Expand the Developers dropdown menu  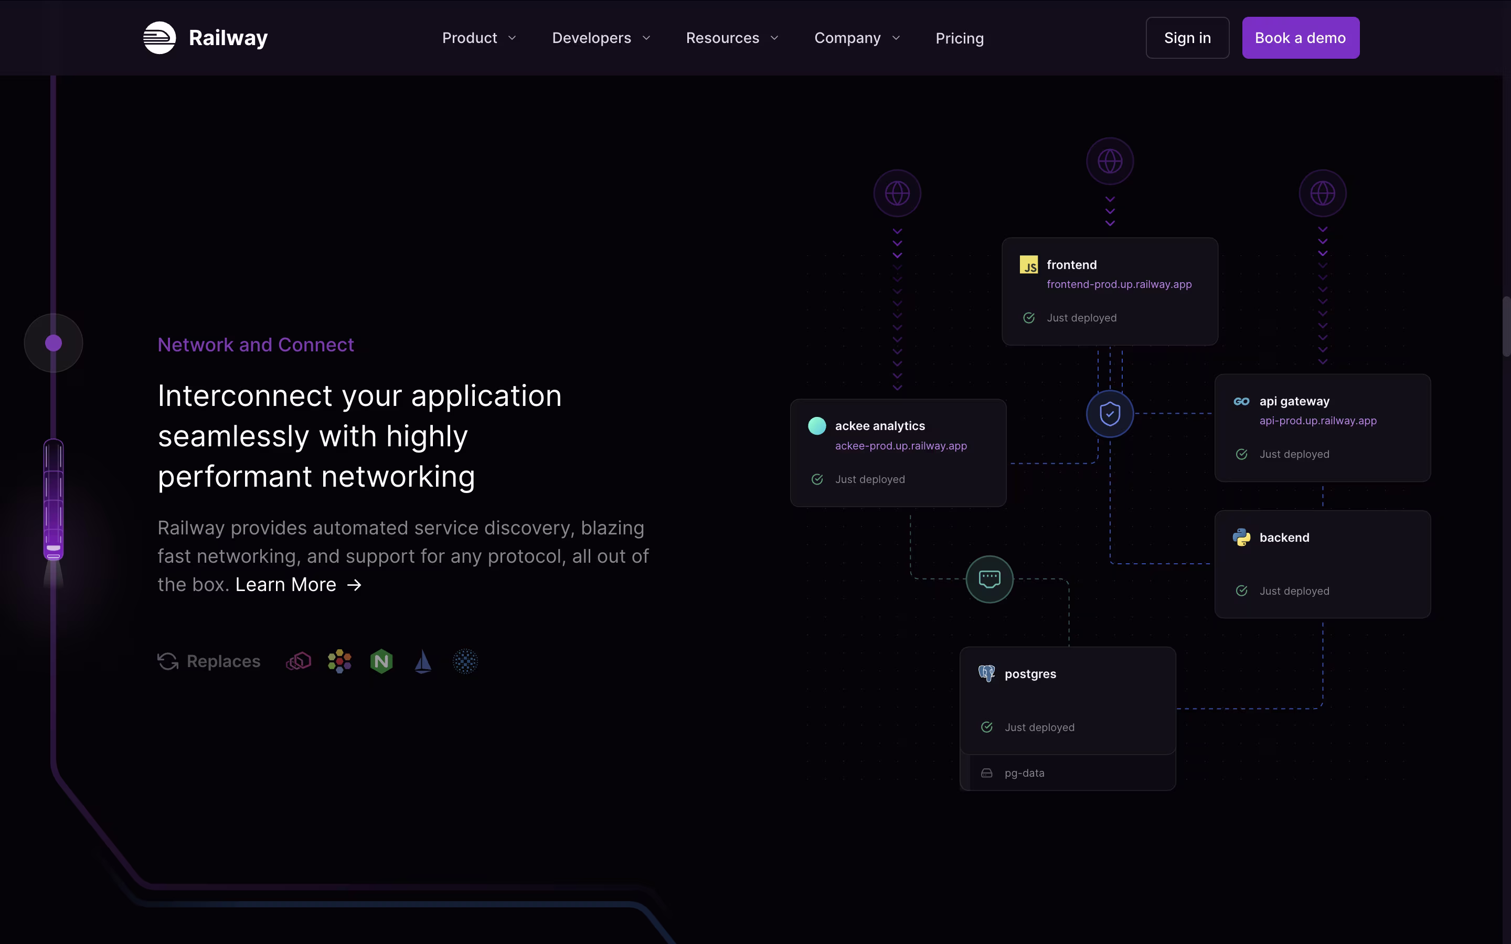pyautogui.click(x=601, y=38)
